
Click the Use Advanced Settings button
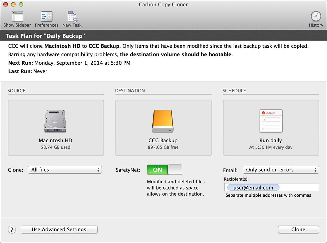[x=59, y=230]
